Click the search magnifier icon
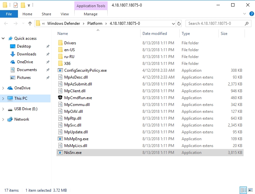 [247, 23]
